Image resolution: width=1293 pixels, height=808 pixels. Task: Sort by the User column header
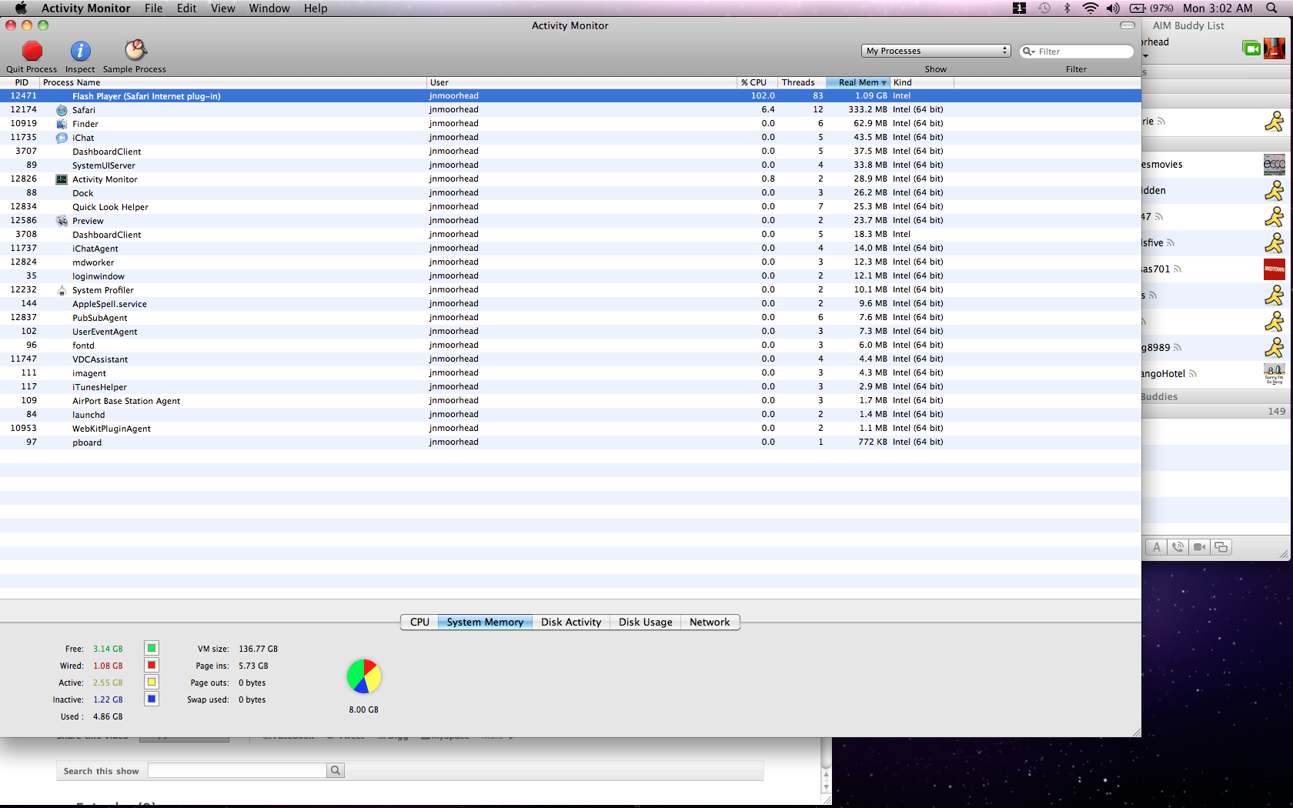(582, 82)
